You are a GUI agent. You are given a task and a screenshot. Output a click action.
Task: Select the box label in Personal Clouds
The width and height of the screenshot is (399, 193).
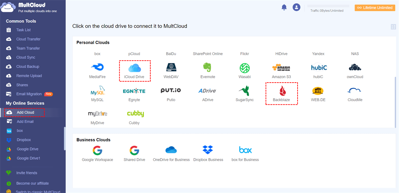(x=97, y=54)
